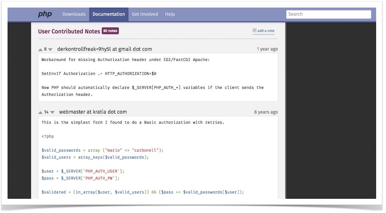Viewport: 386px width, 213px height.
Task: Click the SetEnvIf Authorization code line
Action: 98,74
